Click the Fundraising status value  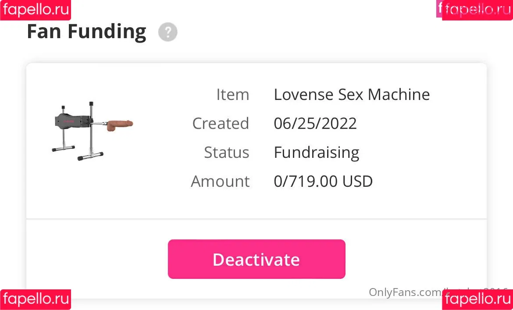pyautogui.click(x=317, y=153)
